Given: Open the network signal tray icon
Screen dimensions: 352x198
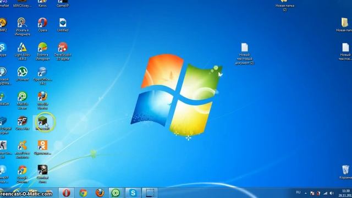Looking at the screenshot, I should 325,193.
